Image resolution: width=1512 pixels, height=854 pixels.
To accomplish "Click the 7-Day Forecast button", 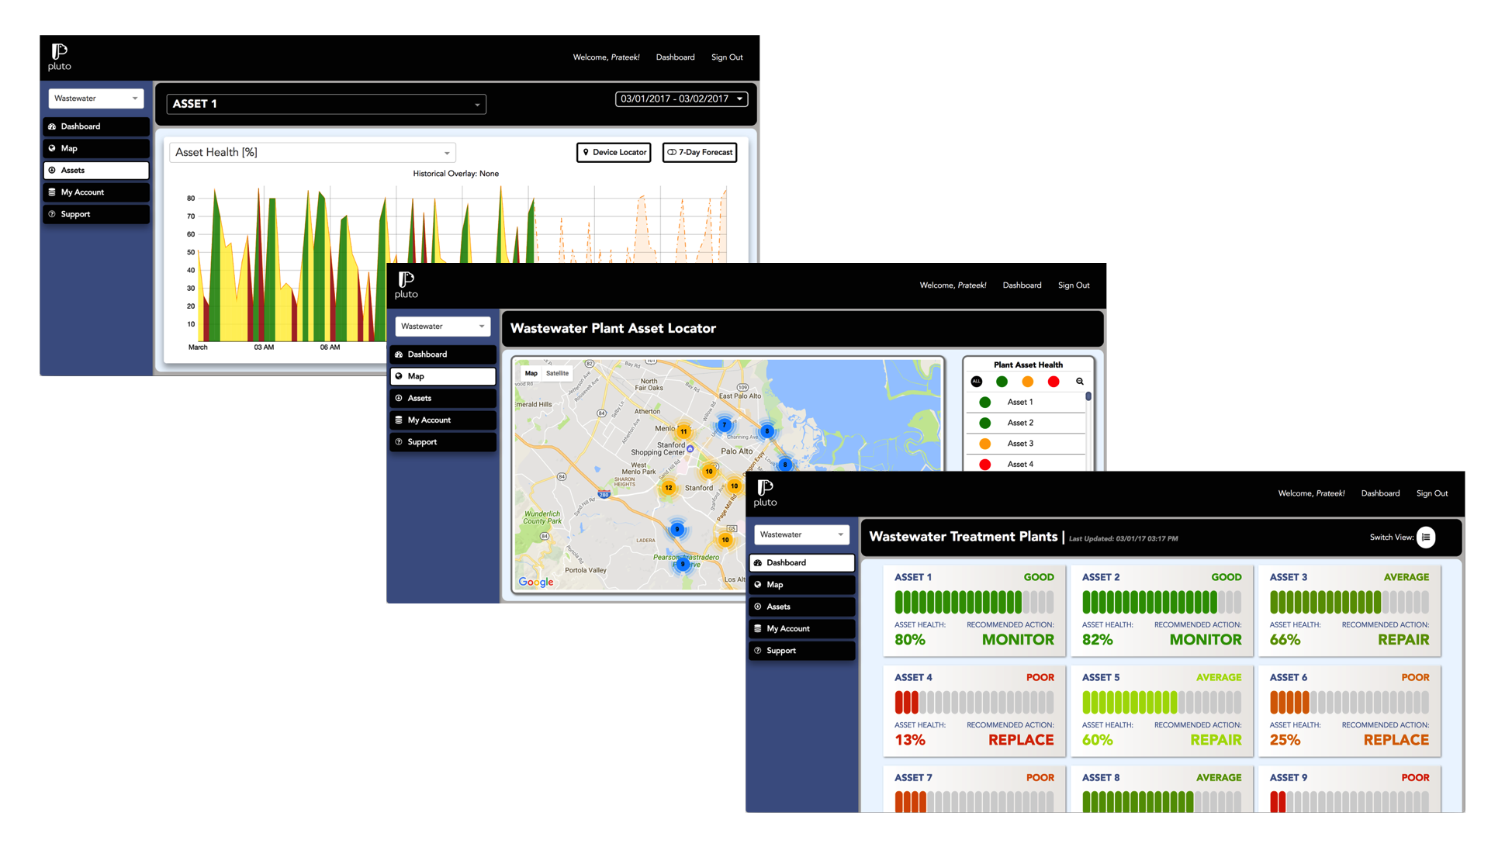I will coord(700,152).
